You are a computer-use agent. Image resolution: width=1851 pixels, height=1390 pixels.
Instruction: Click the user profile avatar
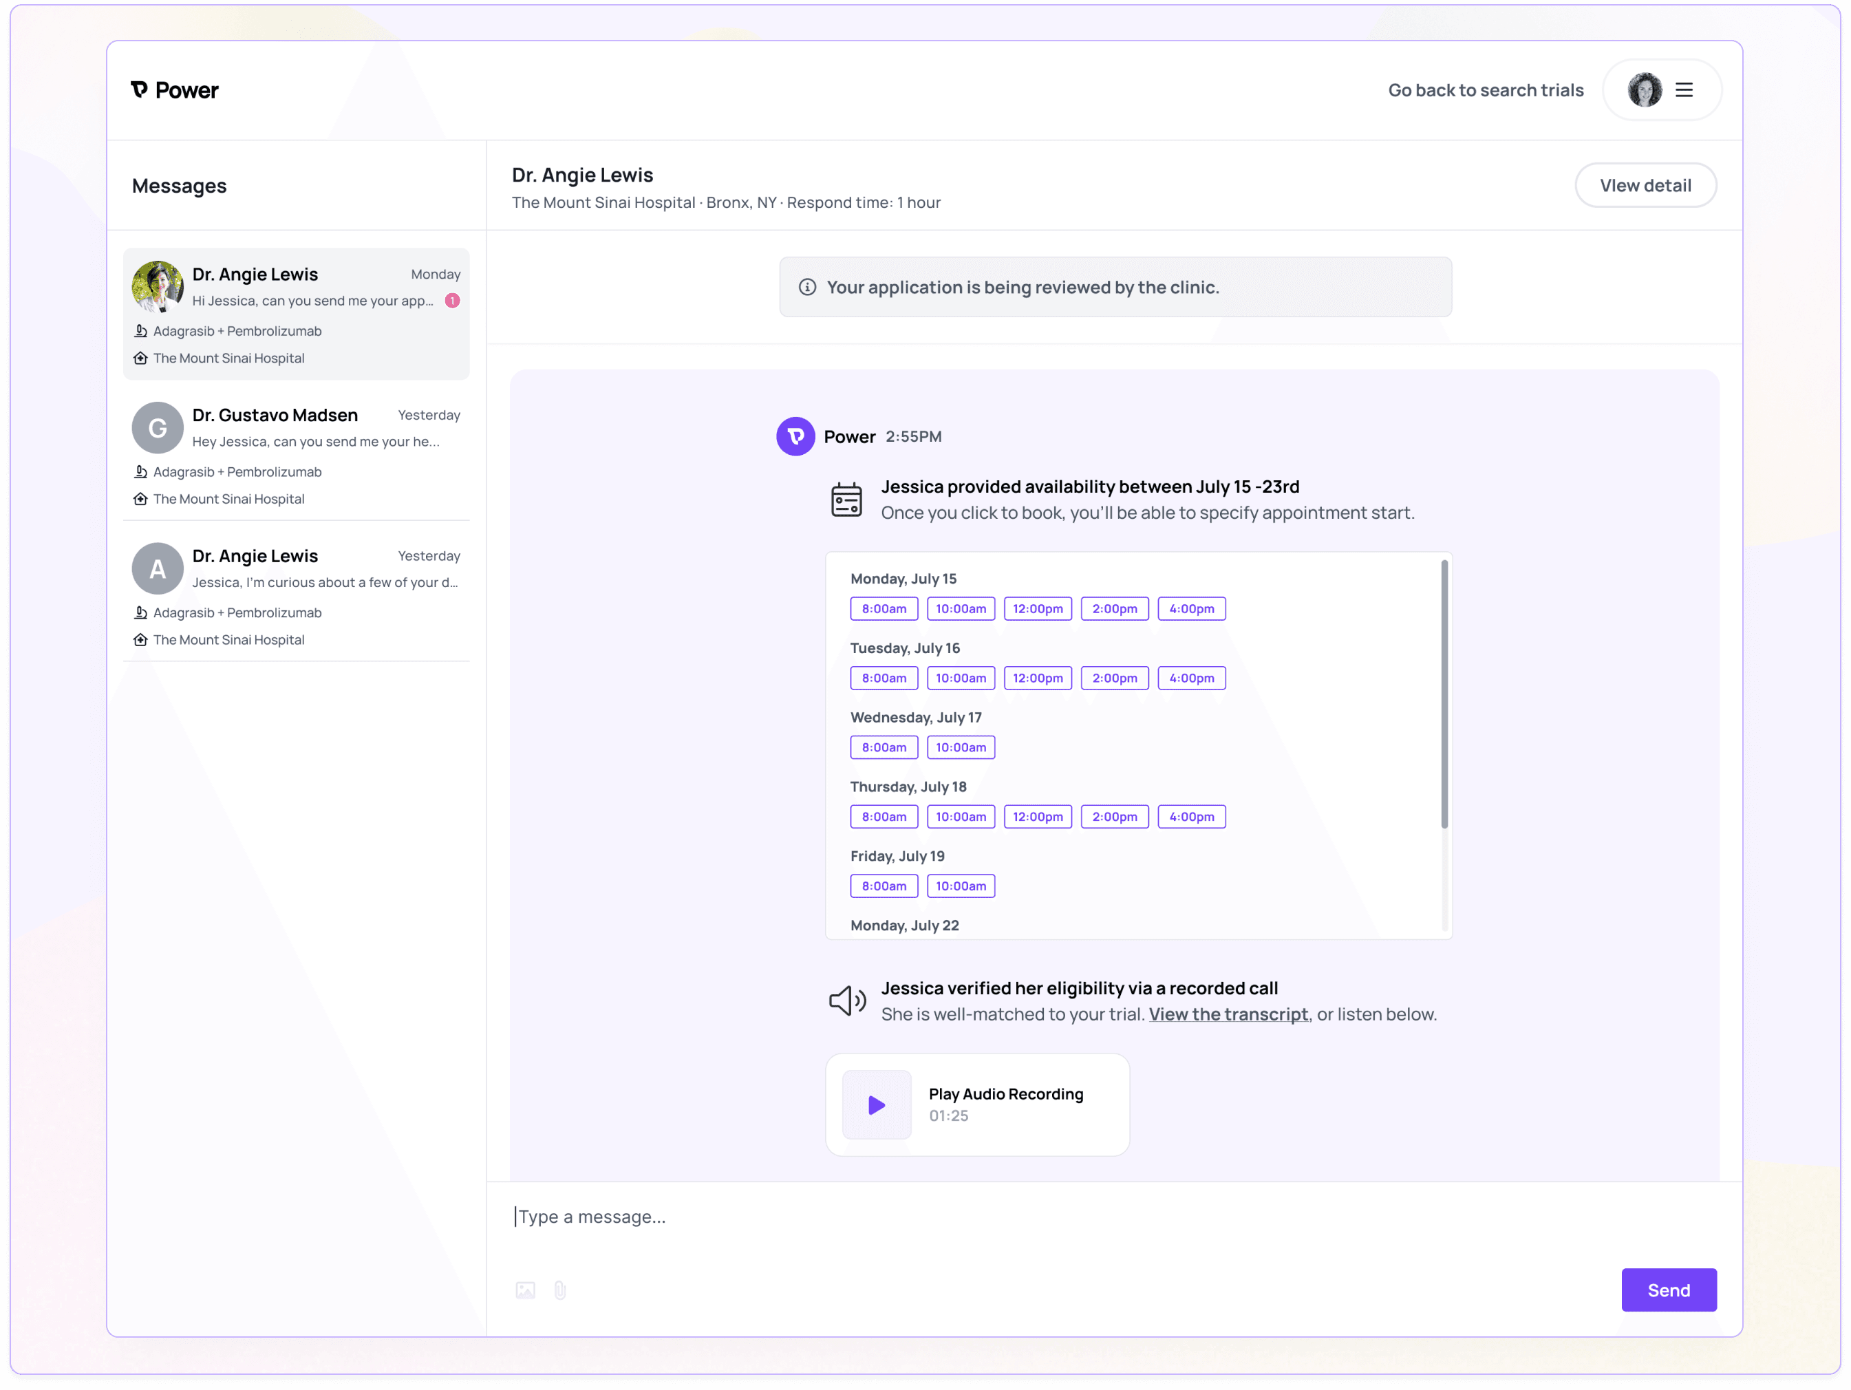point(1645,90)
